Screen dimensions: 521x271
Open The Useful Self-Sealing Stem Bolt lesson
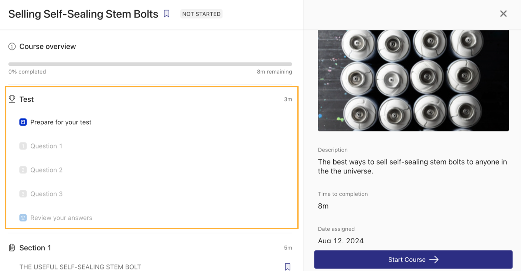coord(80,267)
